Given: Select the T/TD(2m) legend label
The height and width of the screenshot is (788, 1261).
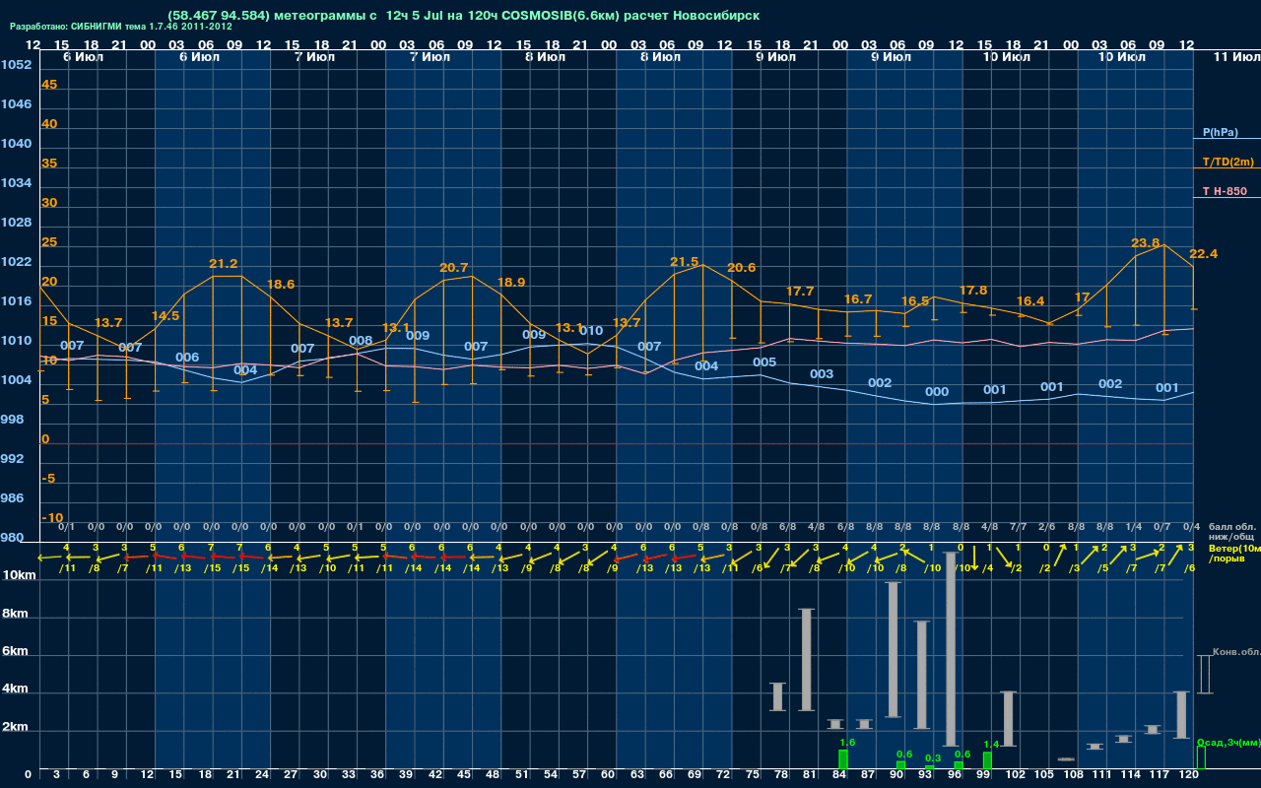Looking at the screenshot, I should point(1228,162).
